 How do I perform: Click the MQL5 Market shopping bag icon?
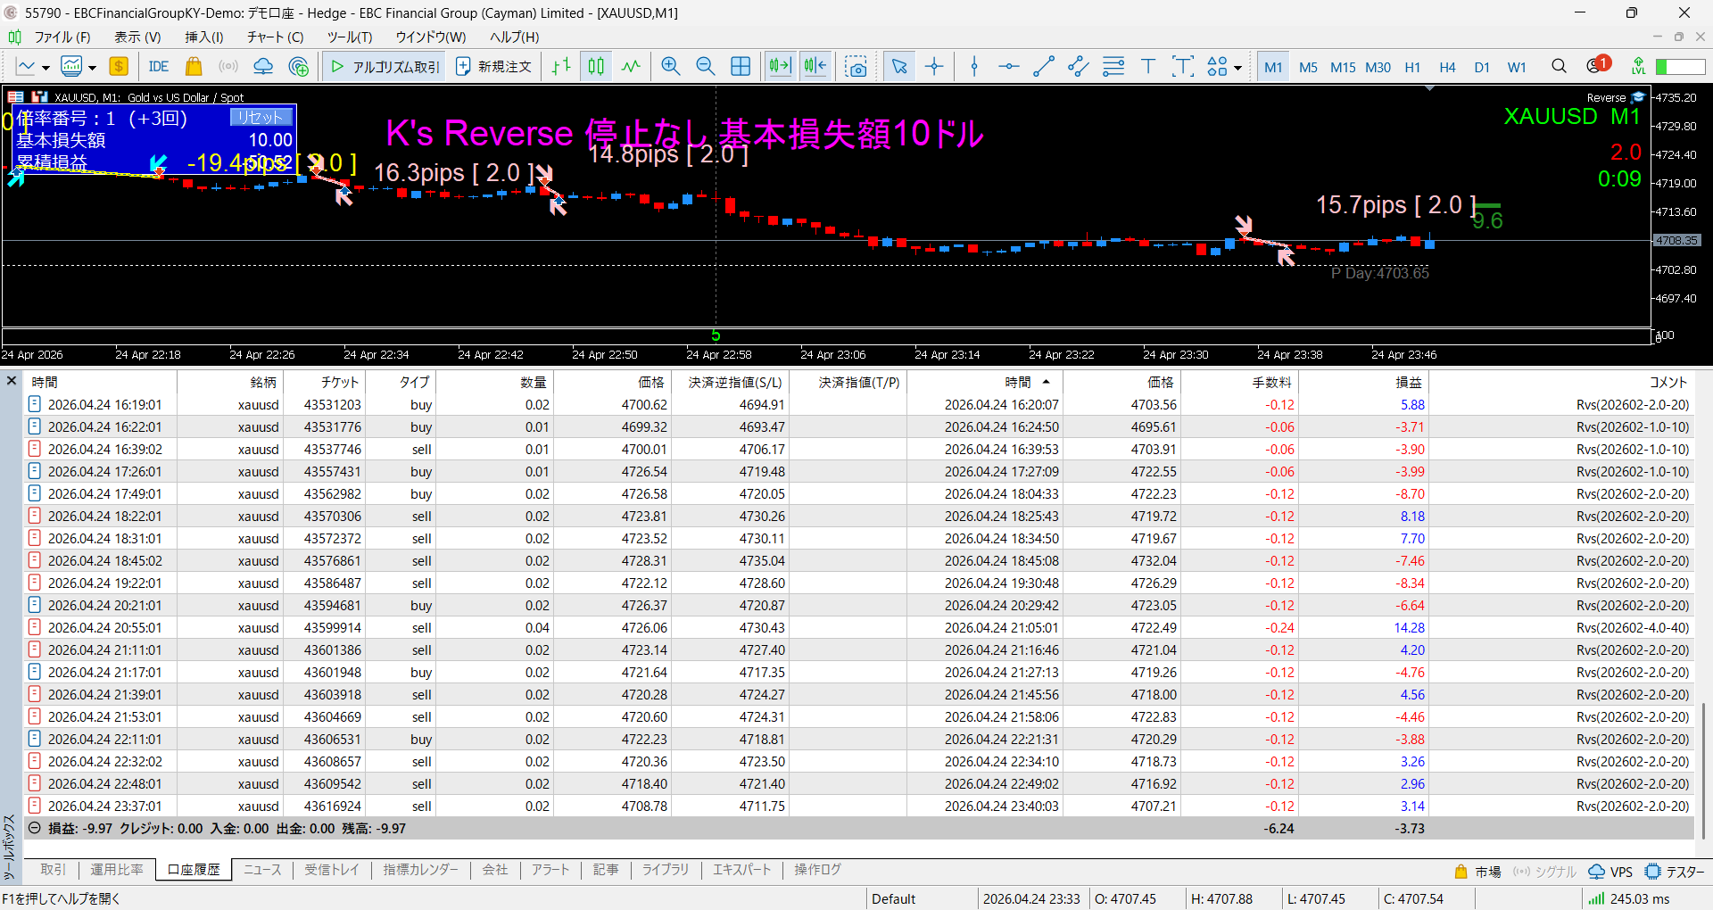pyautogui.click(x=194, y=67)
